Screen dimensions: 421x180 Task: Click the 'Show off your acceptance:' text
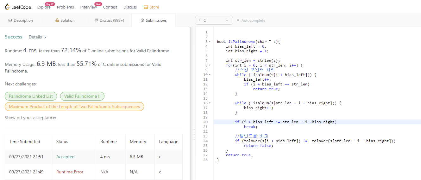tap(30, 118)
